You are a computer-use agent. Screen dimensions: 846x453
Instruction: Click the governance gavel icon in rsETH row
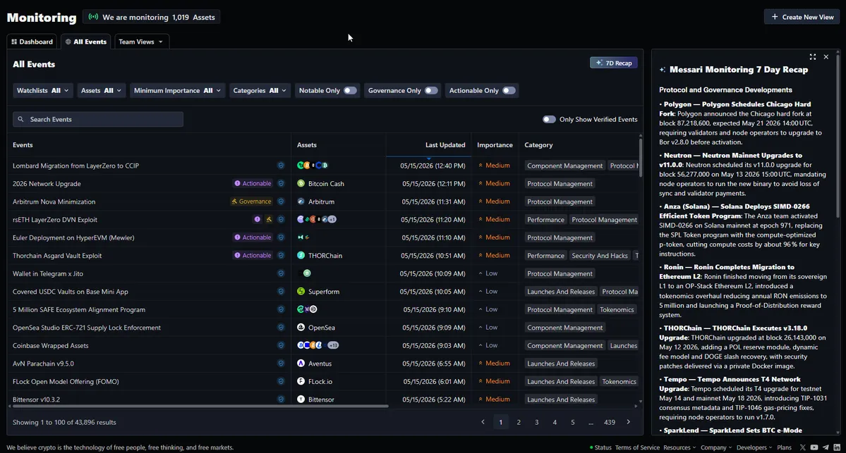(x=269, y=219)
